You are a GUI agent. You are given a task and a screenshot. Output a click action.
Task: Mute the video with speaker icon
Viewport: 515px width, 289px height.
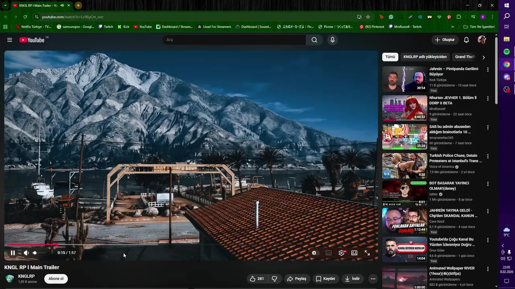(26, 253)
